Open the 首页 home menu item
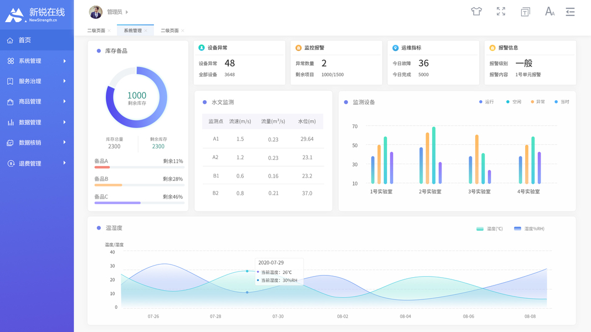This screenshot has height=332, width=591. tap(37, 40)
